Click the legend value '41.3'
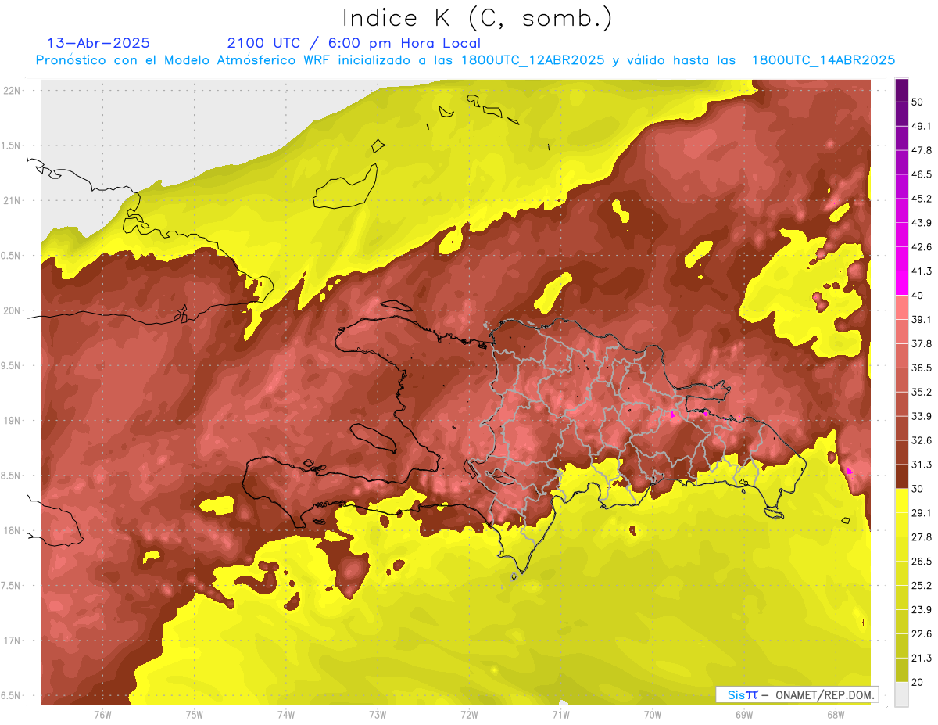Image resolution: width=938 pixels, height=725 pixels. 922,271
